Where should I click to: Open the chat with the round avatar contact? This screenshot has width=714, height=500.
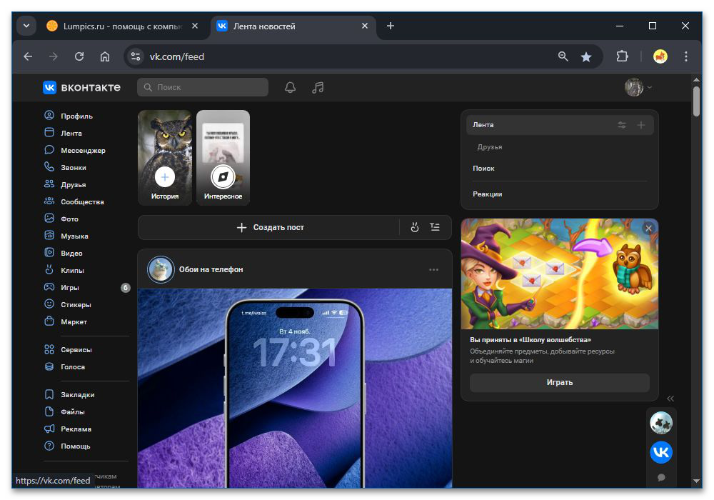[661, 423]
